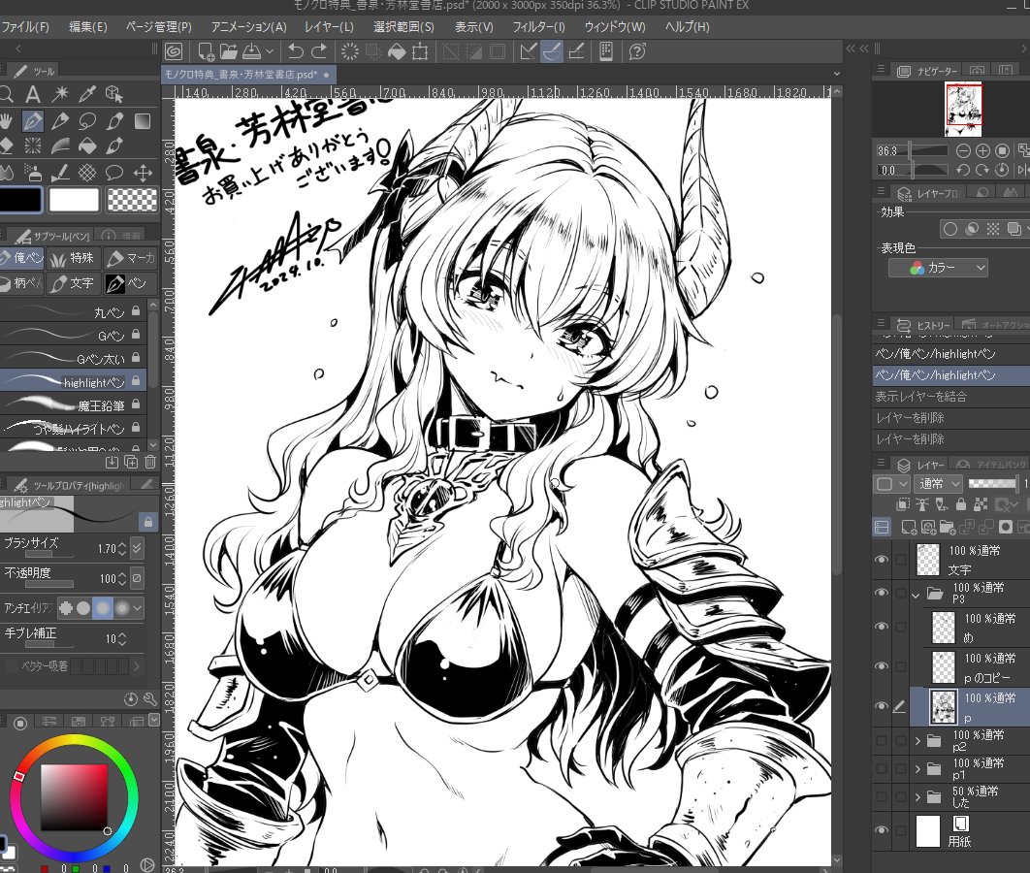1030x873 pixels.
Task: Redo action in command bar
Action: (319, 51)
